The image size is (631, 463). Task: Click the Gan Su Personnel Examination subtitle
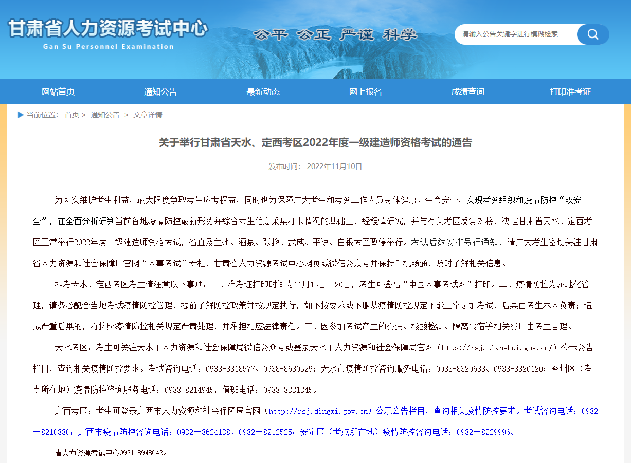(x=109, y=47)
